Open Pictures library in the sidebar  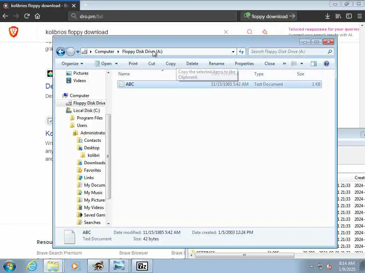pyautogui.click(x=81, y=73)
